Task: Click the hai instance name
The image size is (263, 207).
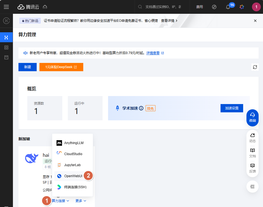Action: [x=46, y=155]
